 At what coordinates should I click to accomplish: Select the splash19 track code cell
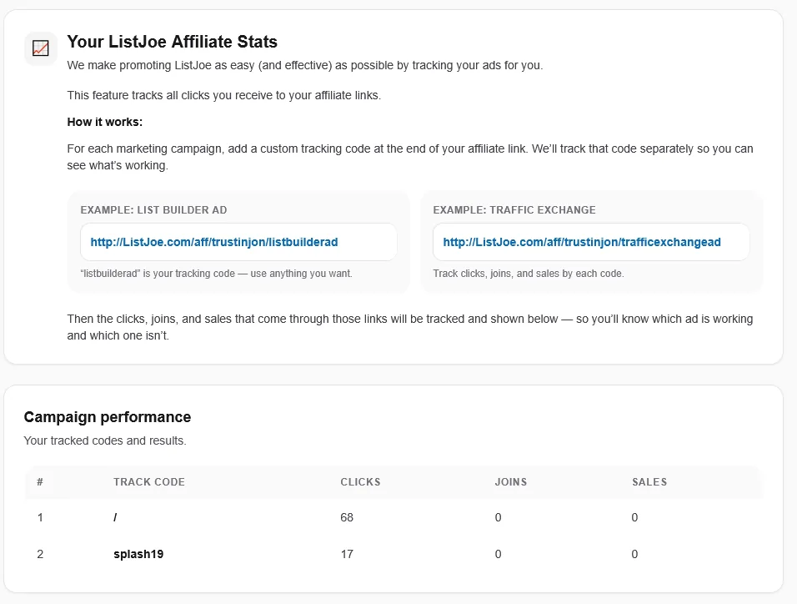pos(138,554)
